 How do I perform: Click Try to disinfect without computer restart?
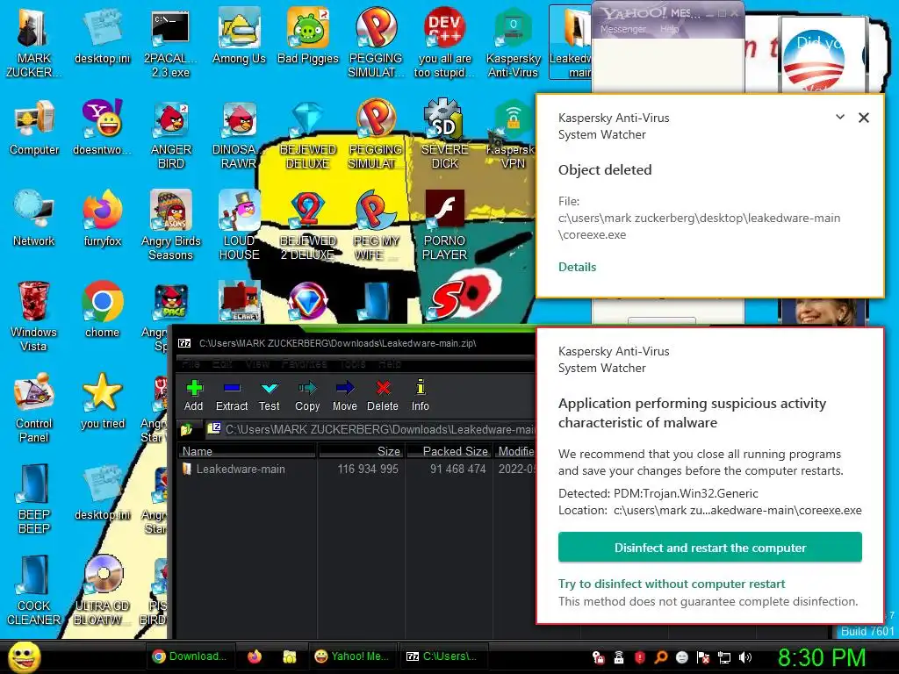(672, 584)
